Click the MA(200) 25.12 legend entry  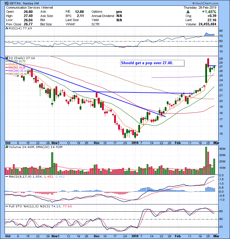pyautogui.click(x=16, y=71)
